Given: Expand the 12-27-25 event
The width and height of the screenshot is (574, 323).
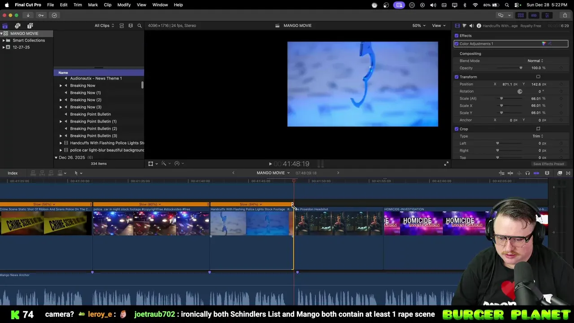Looking at the screenshot, I should pos(4,47).
